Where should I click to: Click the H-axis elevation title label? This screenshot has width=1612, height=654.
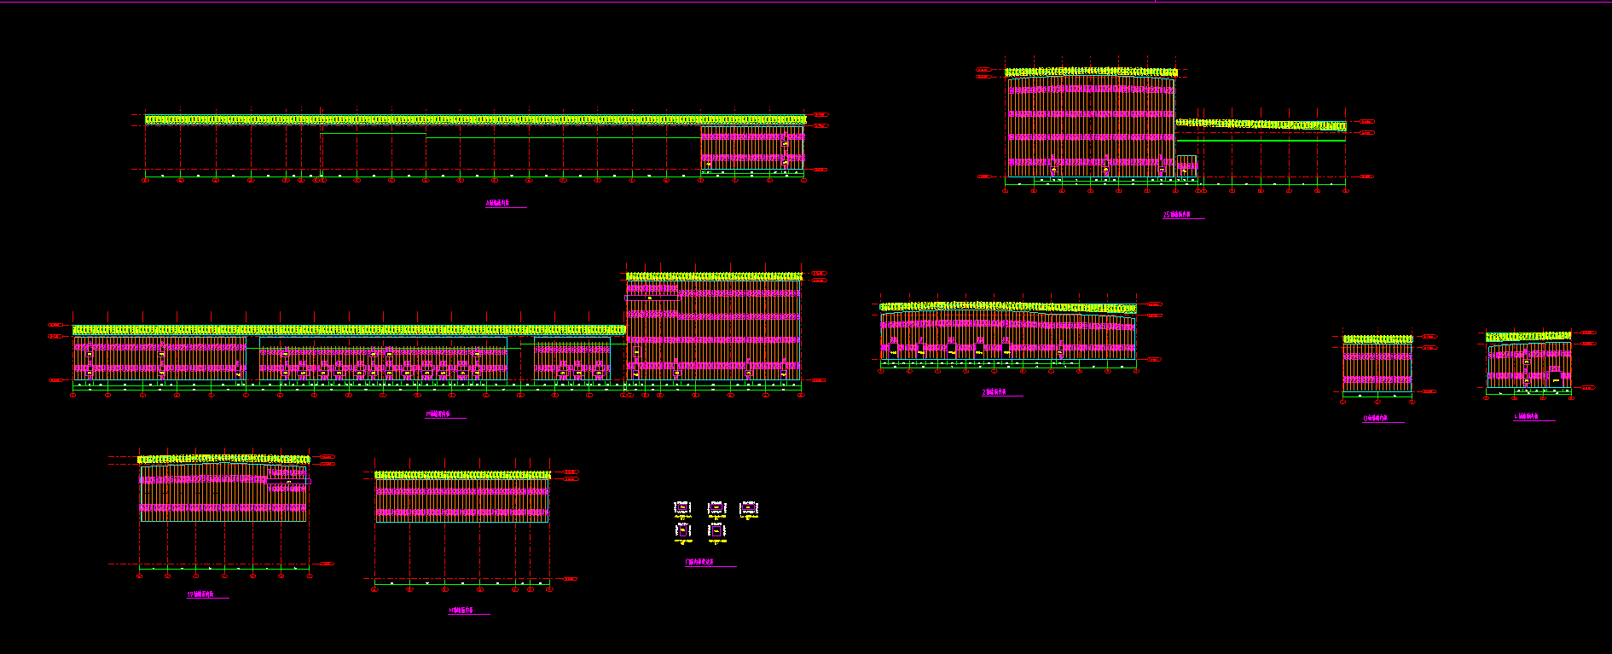tap(461, 611)
